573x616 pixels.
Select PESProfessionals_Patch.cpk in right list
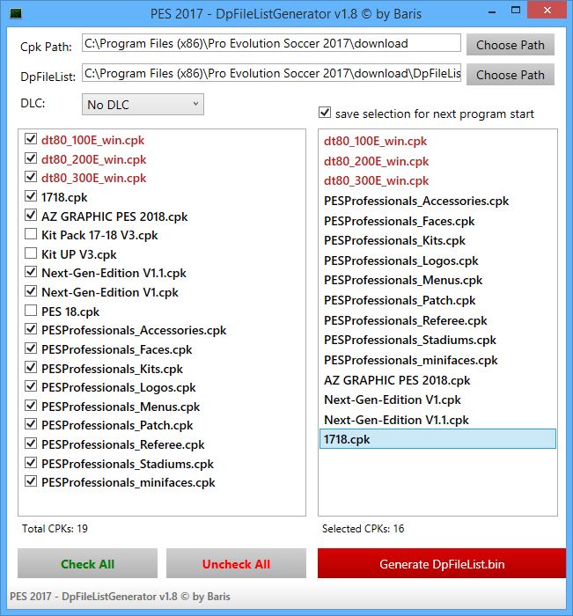click(437, 300)
